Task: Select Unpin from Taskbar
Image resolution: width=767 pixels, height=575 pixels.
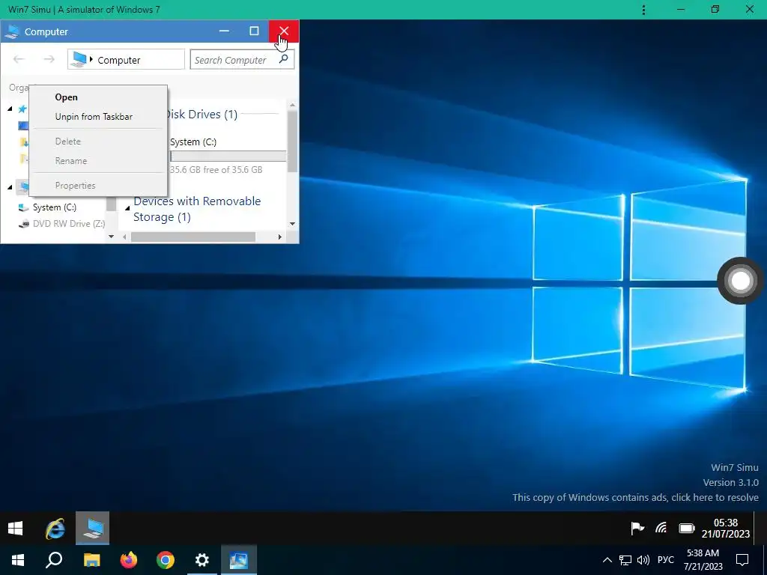Action: point(94,116)
